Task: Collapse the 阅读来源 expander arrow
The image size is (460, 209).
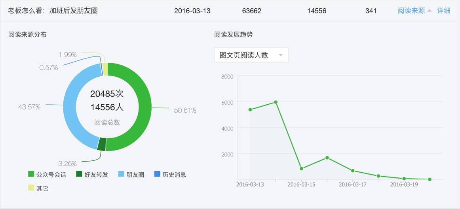Action: tap(430, 11)
